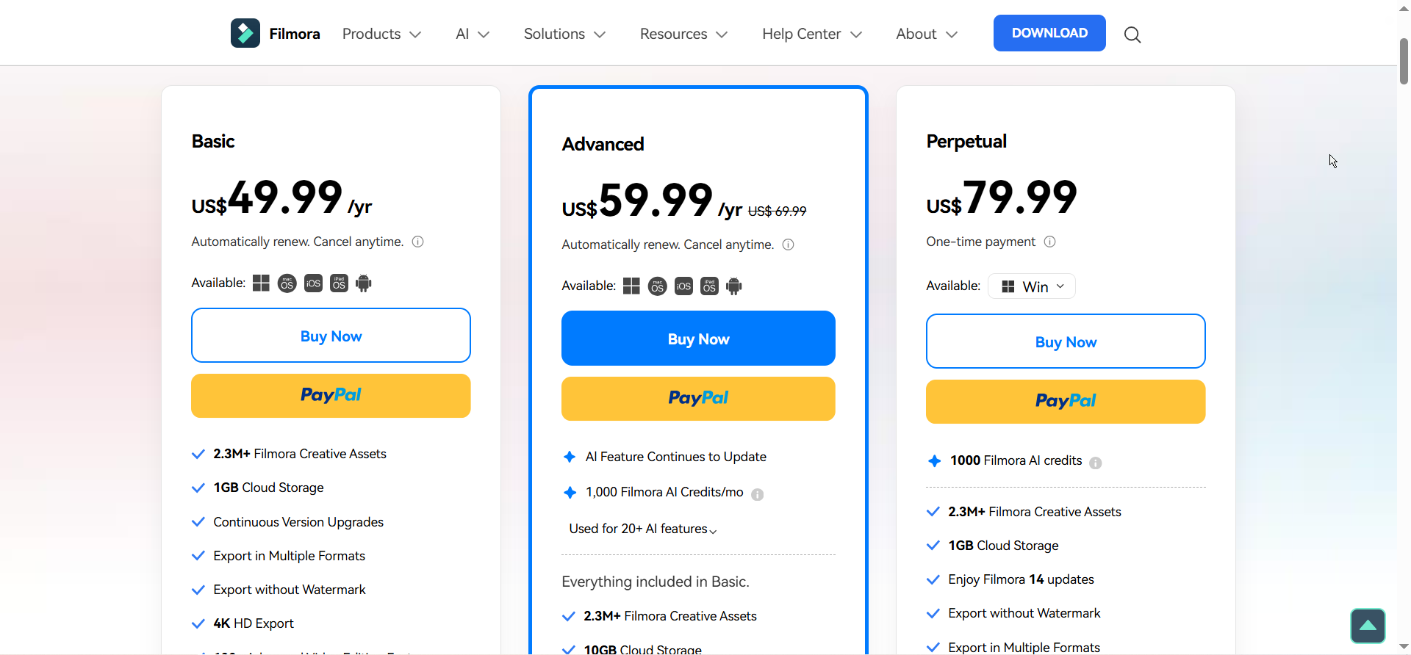The image size is (1411, 655).
Task: Click info icon beside 1,000 AI Credits/mo
Action: tap(758, 495)
